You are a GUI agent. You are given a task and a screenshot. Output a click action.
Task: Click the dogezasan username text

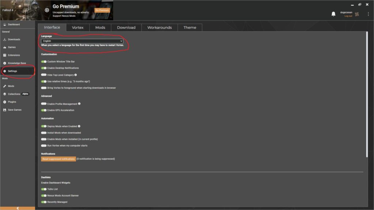click(346, 12)
